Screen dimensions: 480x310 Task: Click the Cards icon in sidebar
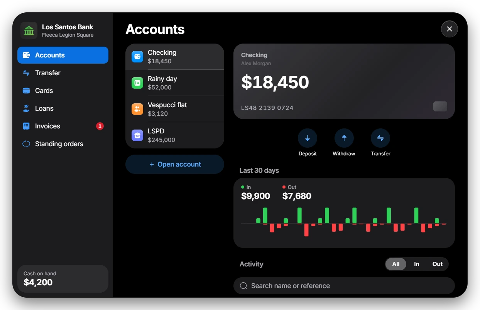click(x=26, y=91)
